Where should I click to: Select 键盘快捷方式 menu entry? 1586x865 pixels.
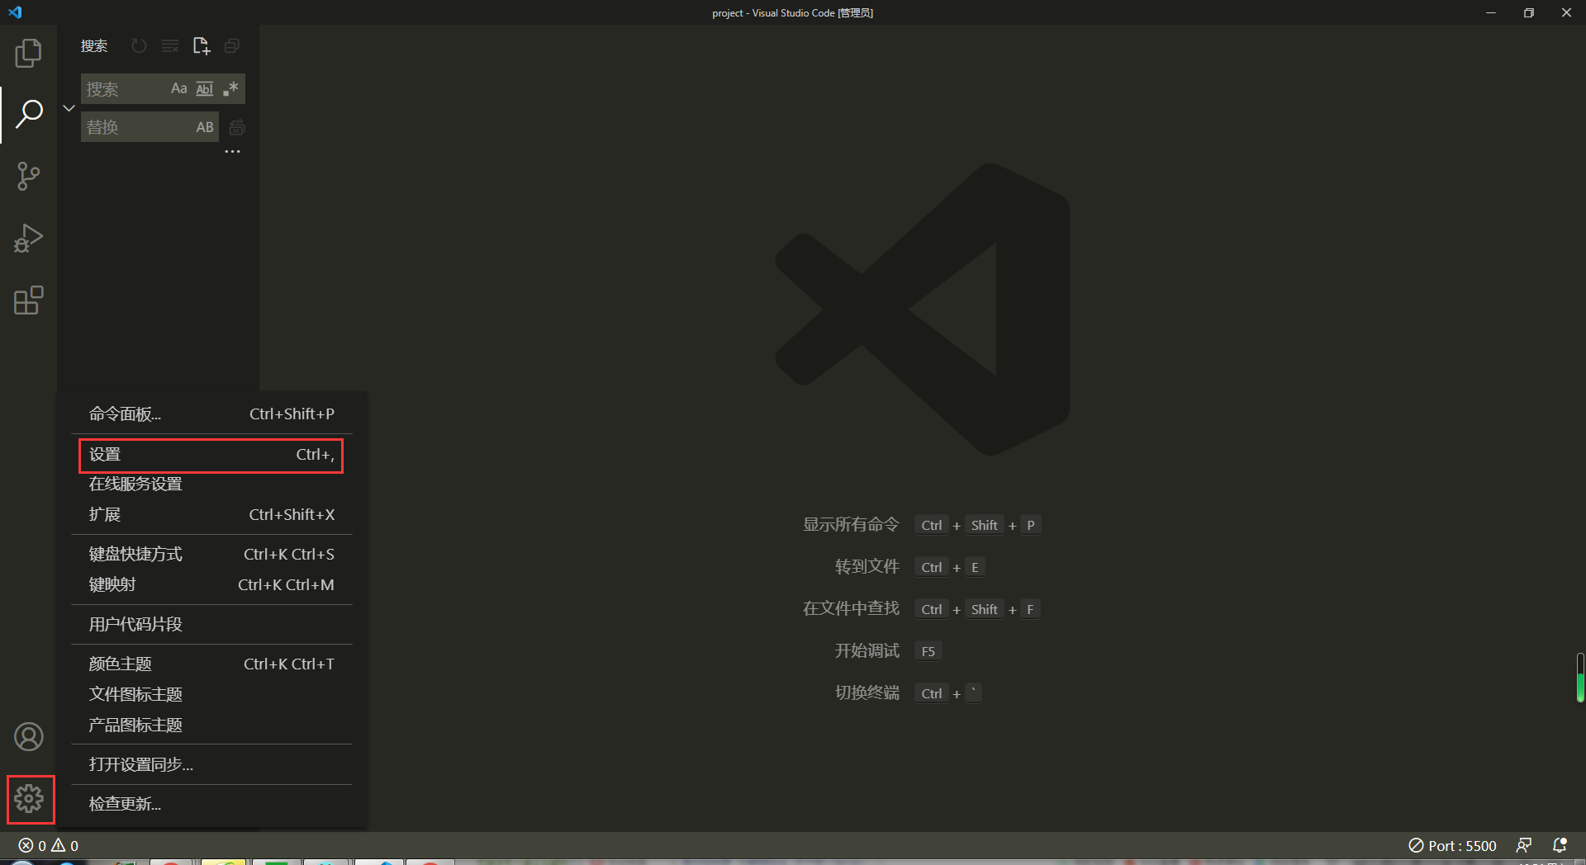point(211,555)
